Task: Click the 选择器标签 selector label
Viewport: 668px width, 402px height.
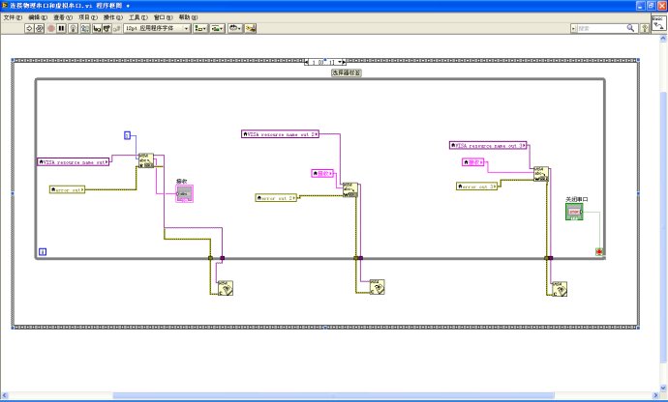Action: (x=346, y=72)
